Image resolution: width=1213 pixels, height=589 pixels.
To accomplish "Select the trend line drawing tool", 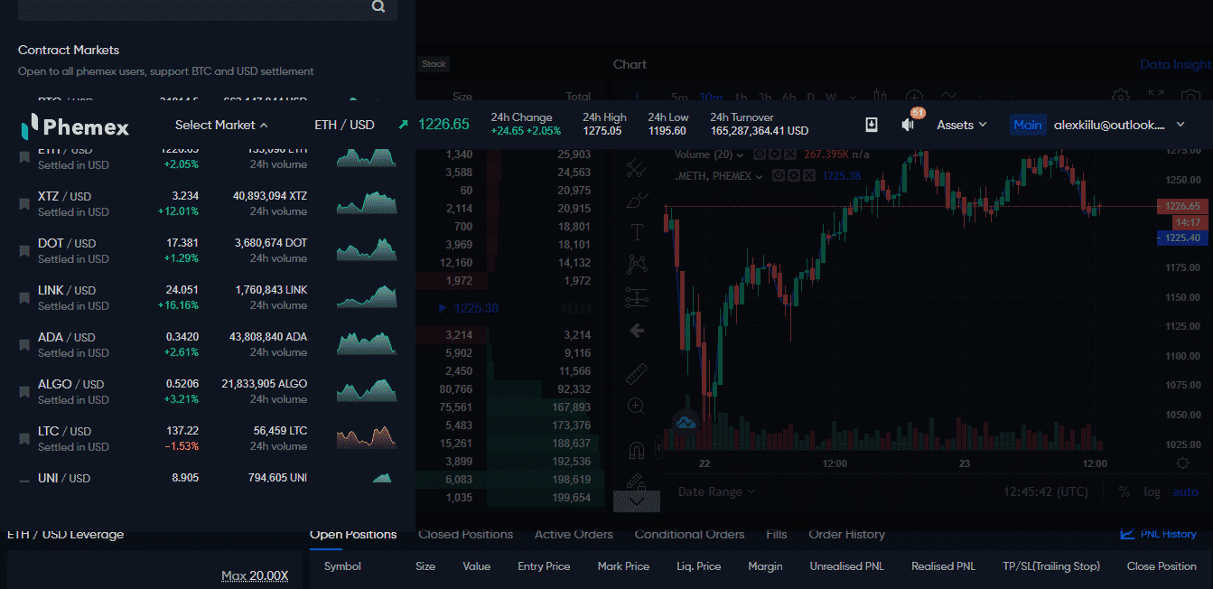I will (x=637, y=167).
